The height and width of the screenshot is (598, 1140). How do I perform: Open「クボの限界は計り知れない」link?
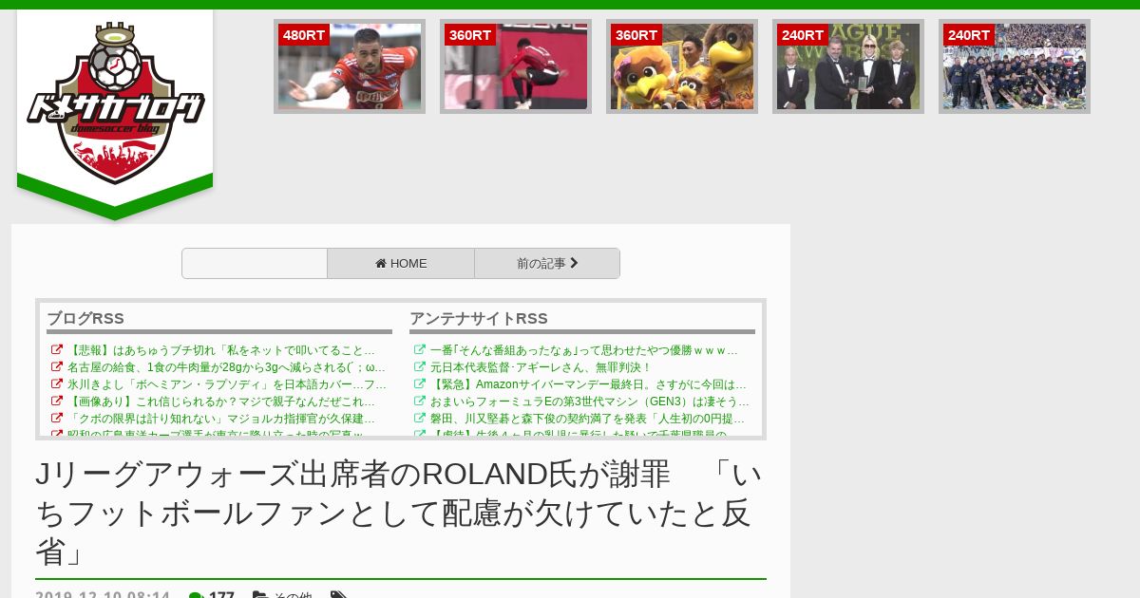click(x=221, y=419)
